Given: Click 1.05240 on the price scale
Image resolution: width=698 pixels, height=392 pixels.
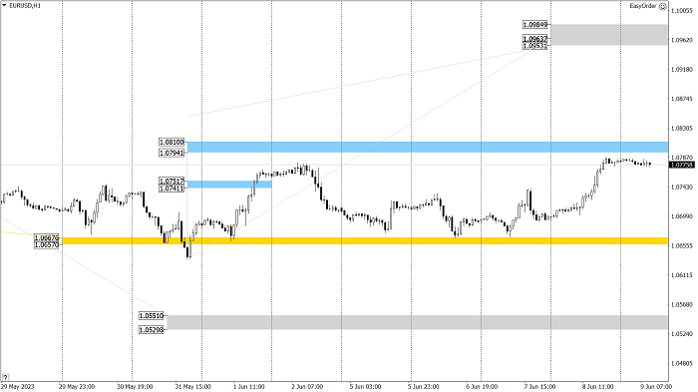Looking at the screenshot, I should click(x=682, y=334).
